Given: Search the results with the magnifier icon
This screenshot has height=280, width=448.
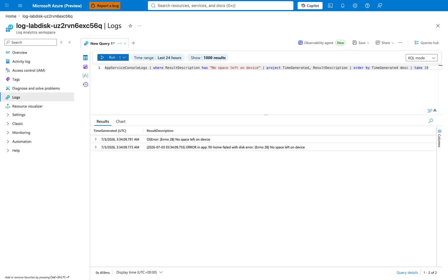Looking at the screenshot, I should (x=431, y=121).
